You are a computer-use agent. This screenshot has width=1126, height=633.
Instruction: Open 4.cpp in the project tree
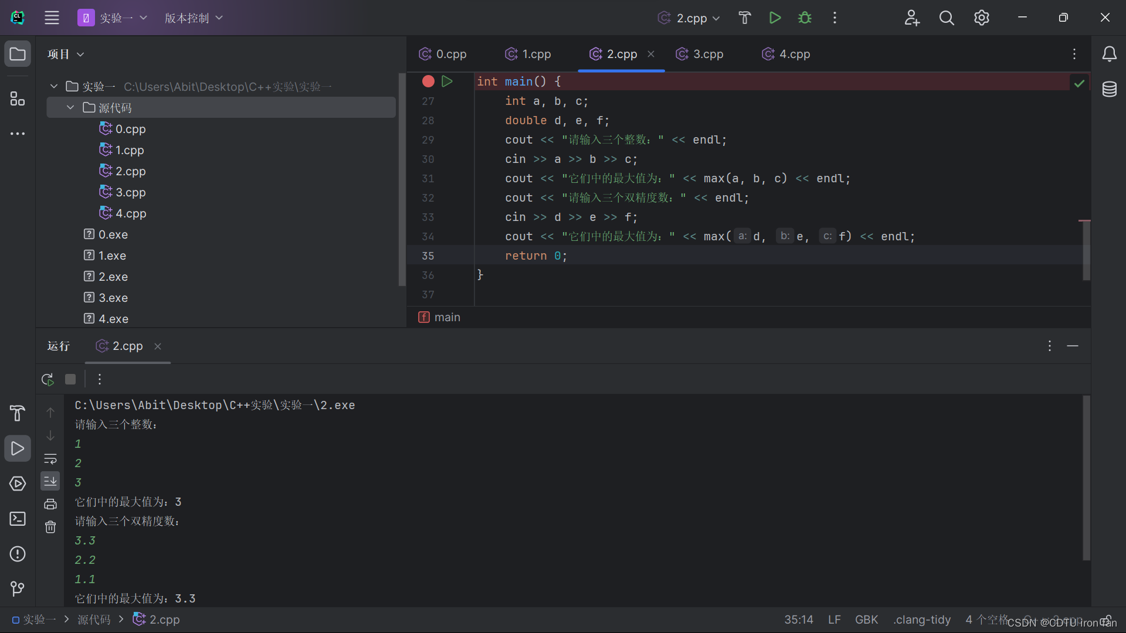(x=130, y=213)
